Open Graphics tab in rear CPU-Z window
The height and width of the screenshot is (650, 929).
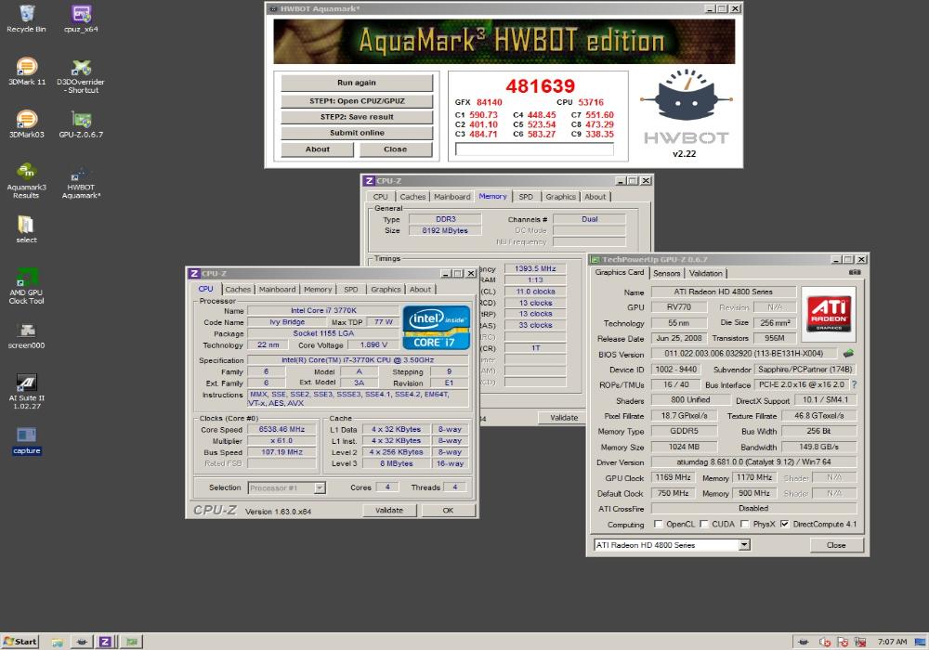[x=560, y=197]
